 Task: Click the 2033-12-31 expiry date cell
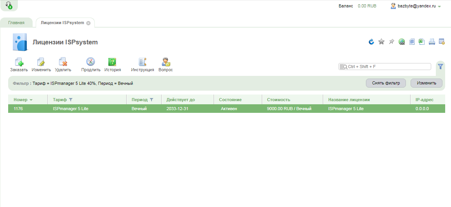click(177, 109)
